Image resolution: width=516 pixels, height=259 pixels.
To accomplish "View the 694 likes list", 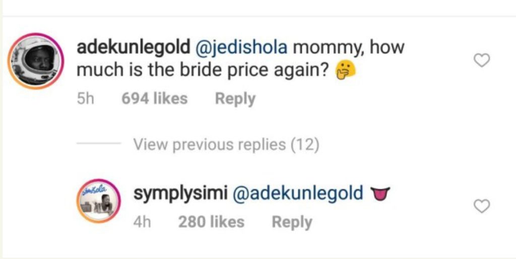I will click(154, 98).
